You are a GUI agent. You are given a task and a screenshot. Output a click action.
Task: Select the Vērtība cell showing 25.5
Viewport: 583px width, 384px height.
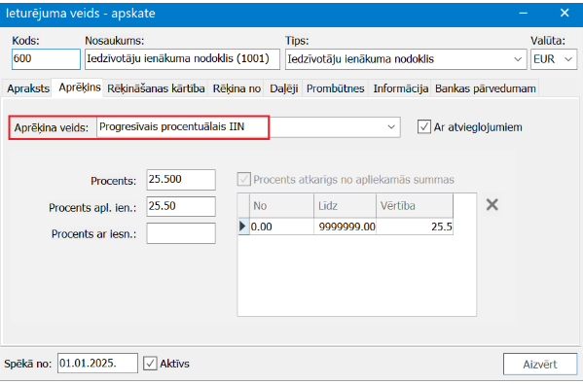click(x=415, y=227)
